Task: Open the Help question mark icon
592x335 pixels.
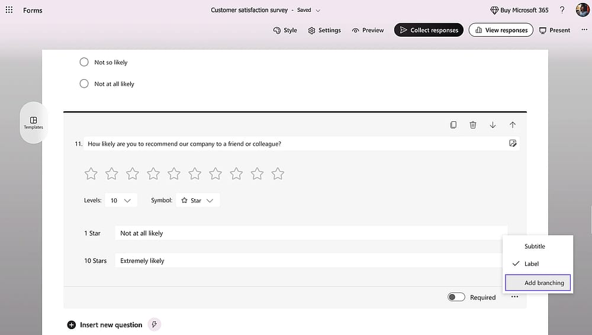Action: point(562,10)
